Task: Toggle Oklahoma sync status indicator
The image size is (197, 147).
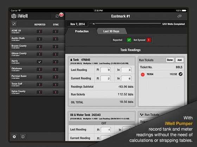Action: pyautogui.click(x=56, y=69)
